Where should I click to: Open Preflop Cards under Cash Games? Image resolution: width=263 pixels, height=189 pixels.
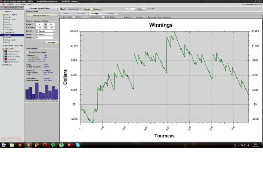click(x=10, y=20)
